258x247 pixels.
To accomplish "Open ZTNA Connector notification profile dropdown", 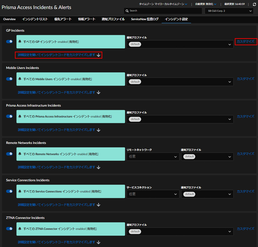I will tap(180, 232).
